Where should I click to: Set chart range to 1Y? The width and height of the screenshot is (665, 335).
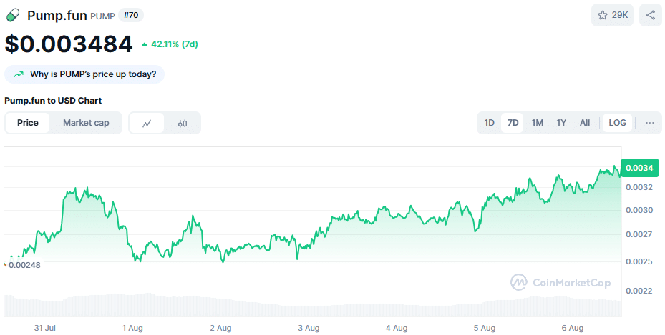[561, 123]
